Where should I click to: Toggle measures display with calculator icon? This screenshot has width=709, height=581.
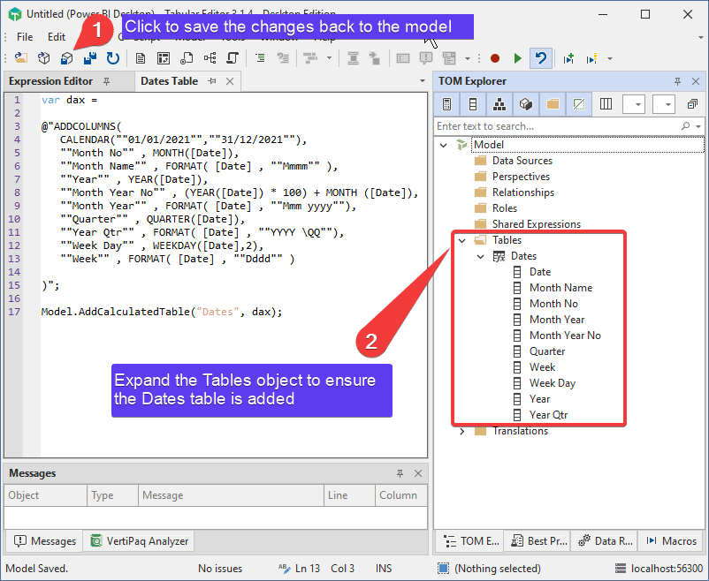[x=446, y=104]
